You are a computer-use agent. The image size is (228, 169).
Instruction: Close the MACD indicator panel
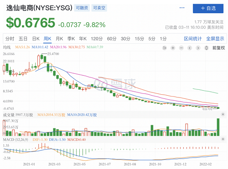click(x=223, y=139)
